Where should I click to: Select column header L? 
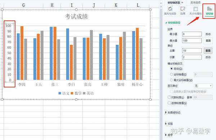point(138,5)
